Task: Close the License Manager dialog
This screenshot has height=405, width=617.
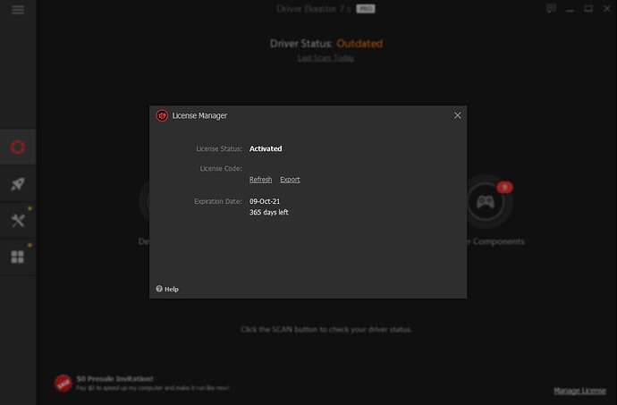Action: 457,115
